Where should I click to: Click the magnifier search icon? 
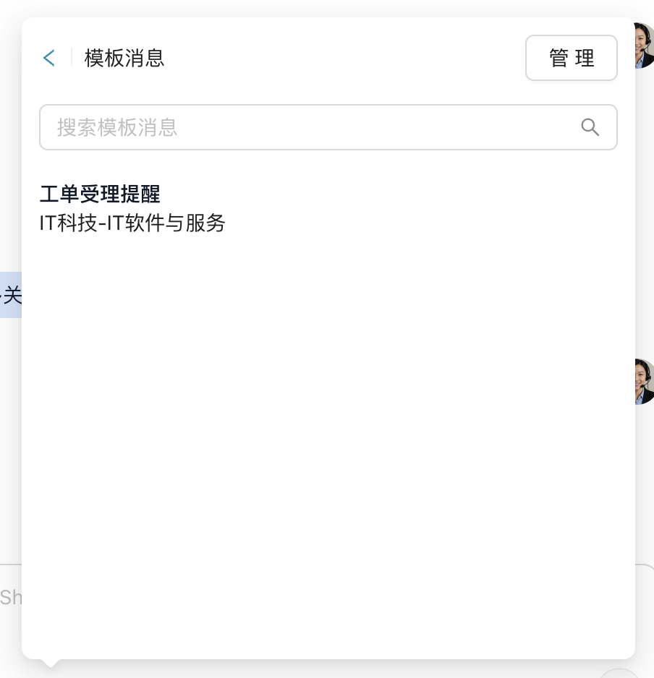(590, 127)
